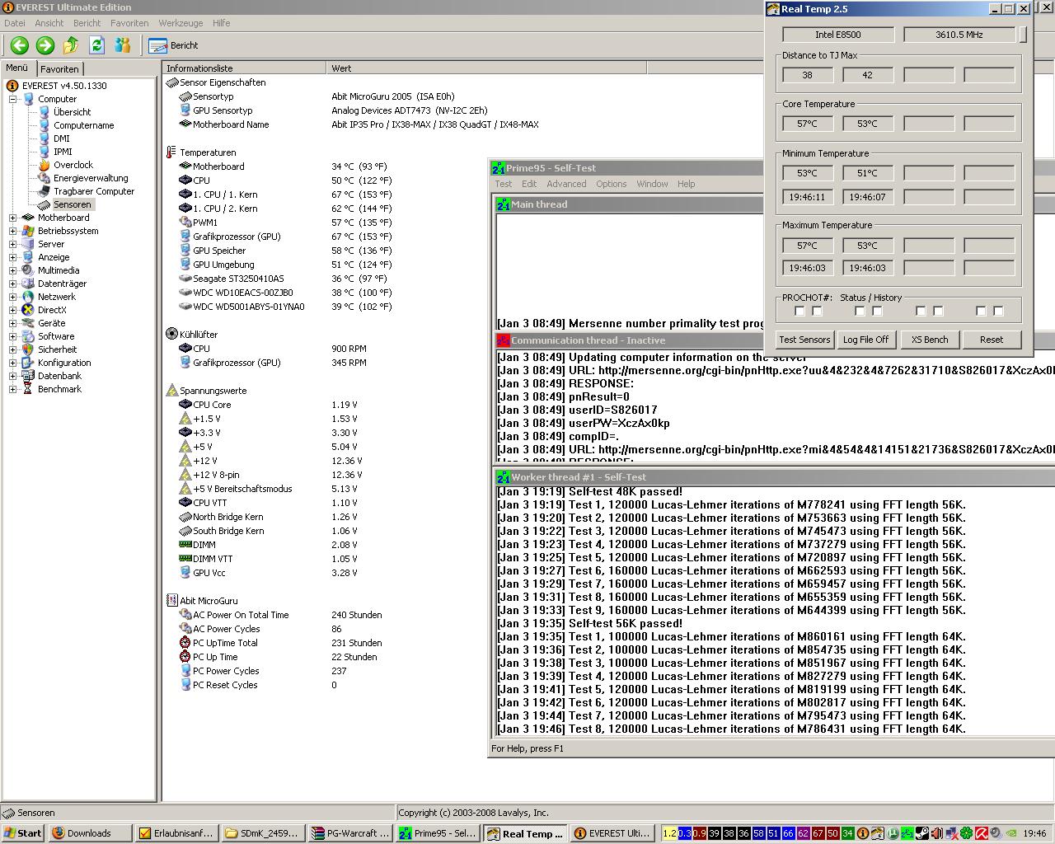1055x844 pixels.
Task: Click the Informationsliste column header
Action: click(245, 68)
